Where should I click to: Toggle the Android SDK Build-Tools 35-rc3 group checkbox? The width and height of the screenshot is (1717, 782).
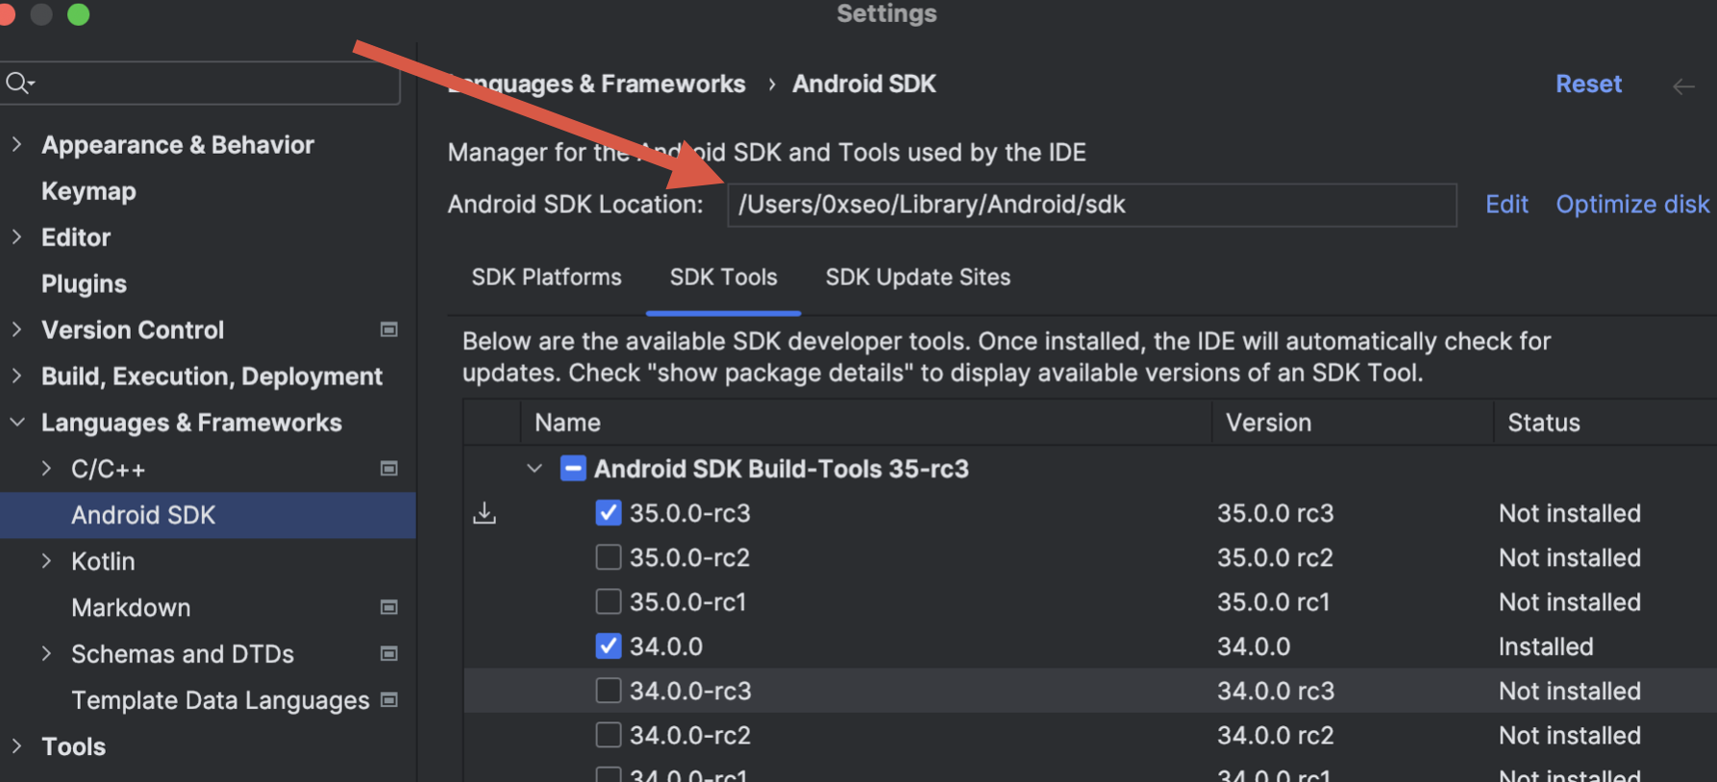pyautogui.click(x=573, y=469)
